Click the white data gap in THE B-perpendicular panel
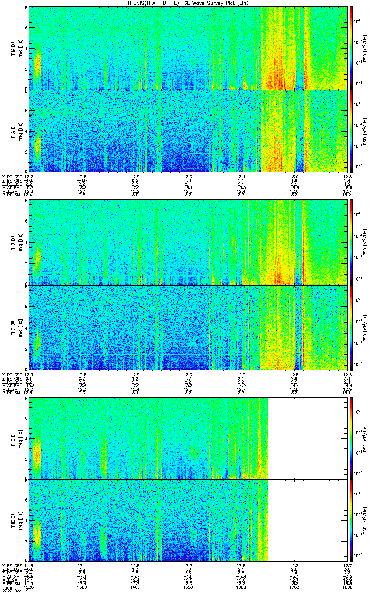The height and width of the screenshot is (594, 371). click(x=307, y=438)
